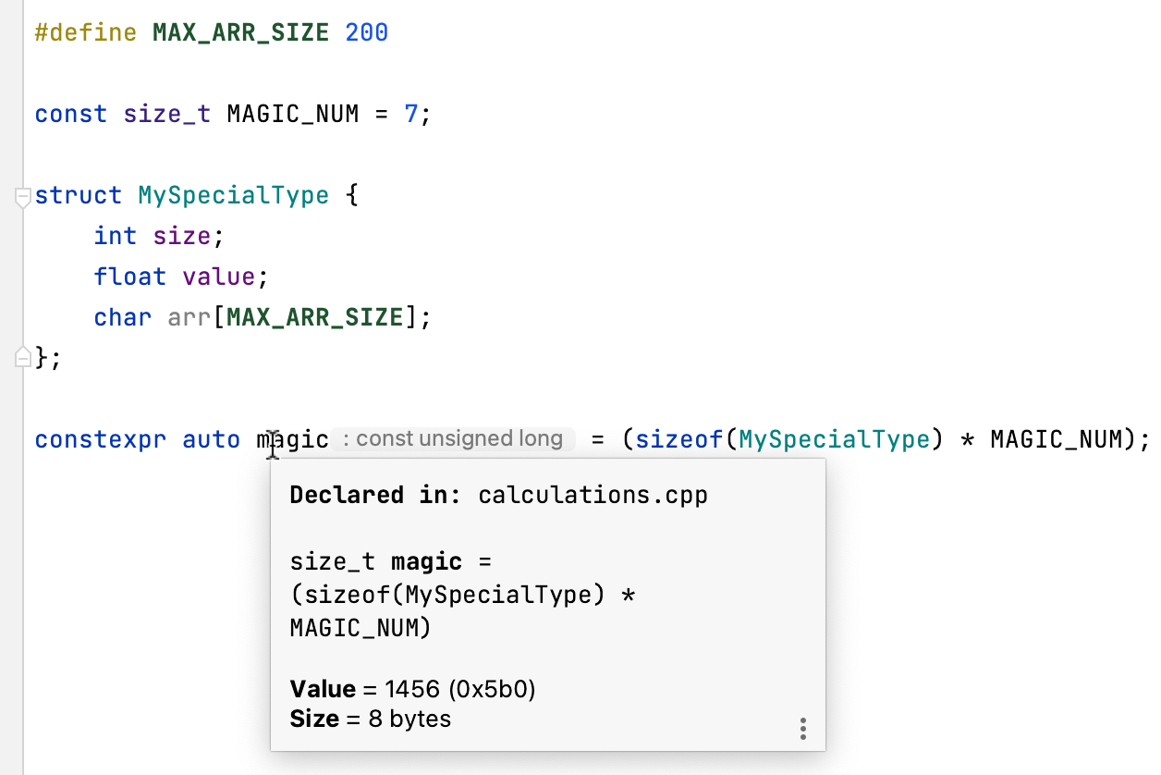The width and height of the screenshot is (1161, 775).
Task: Click MAX_ARR_SIZE in the #define line
Action: 240,33
